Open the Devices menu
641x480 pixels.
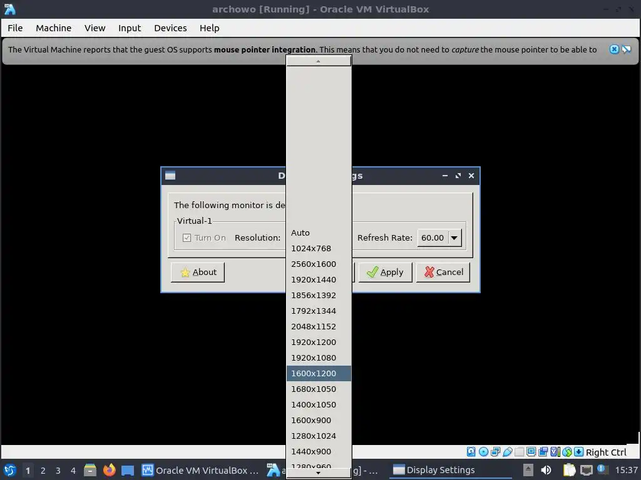tap(170, 27)
